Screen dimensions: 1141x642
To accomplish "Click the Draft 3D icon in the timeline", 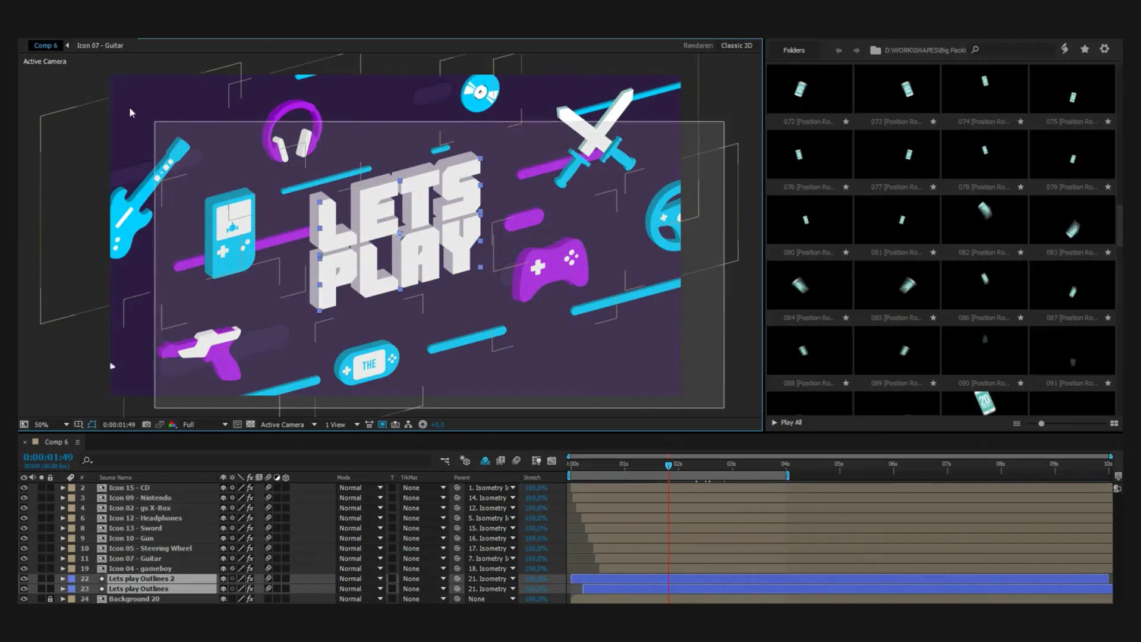I will point(465,461).
